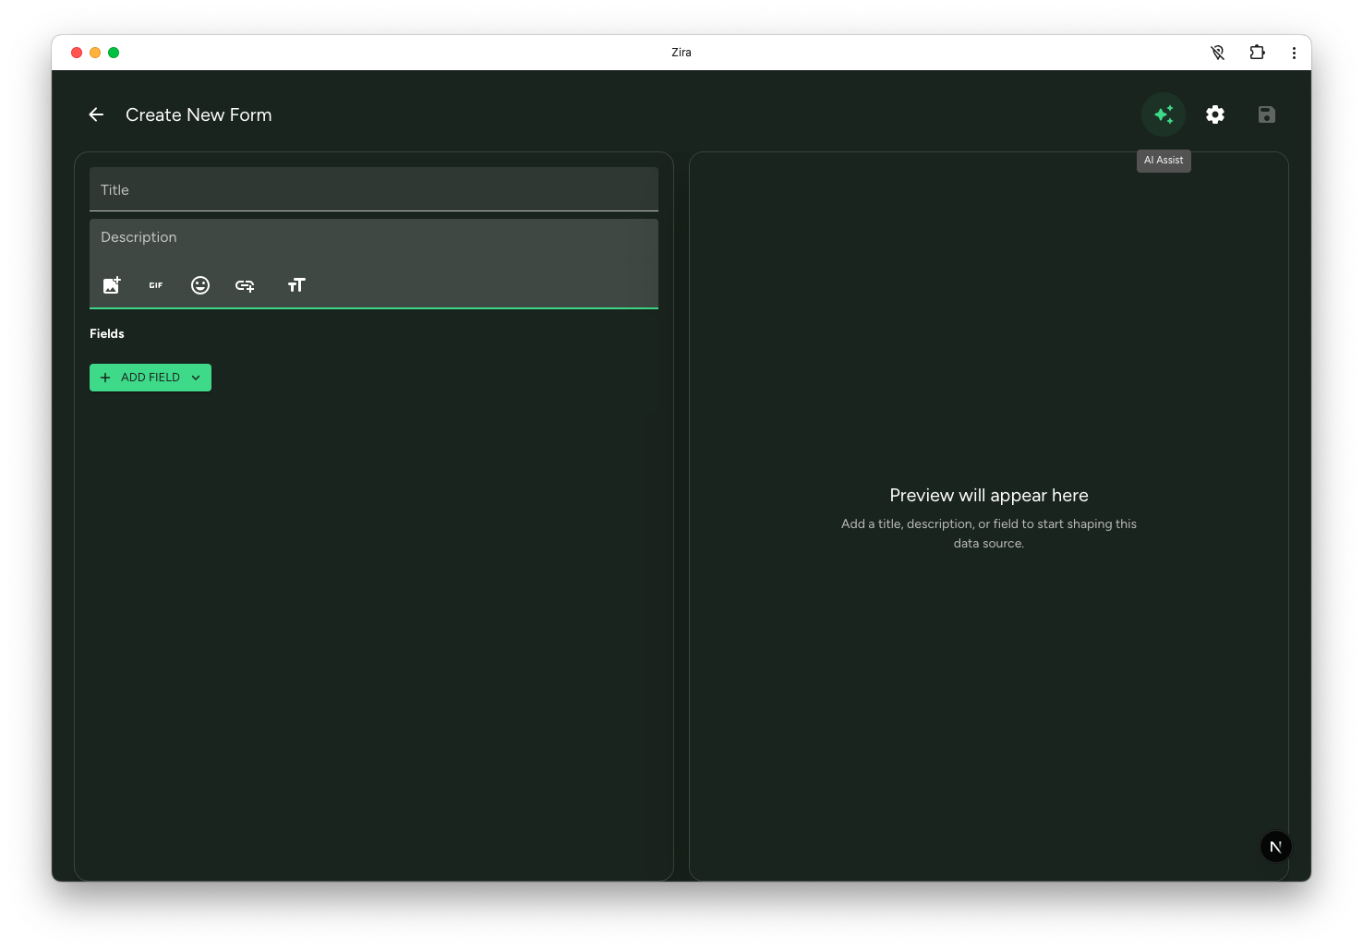Open form settings gear icon
1363x950 pixels.
[x=1215, y=114]
